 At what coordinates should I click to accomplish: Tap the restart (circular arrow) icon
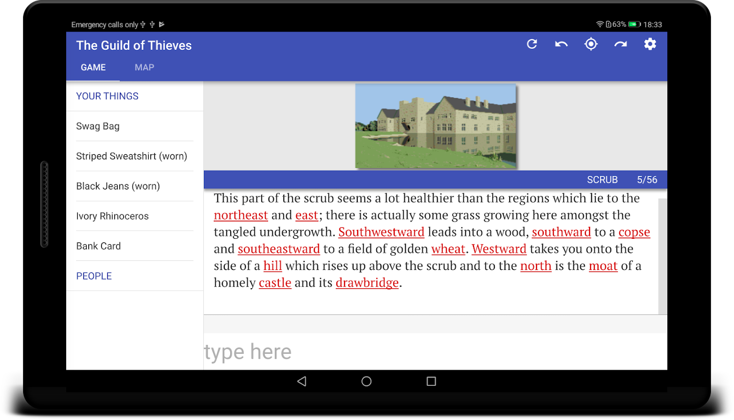coord(532,44)
